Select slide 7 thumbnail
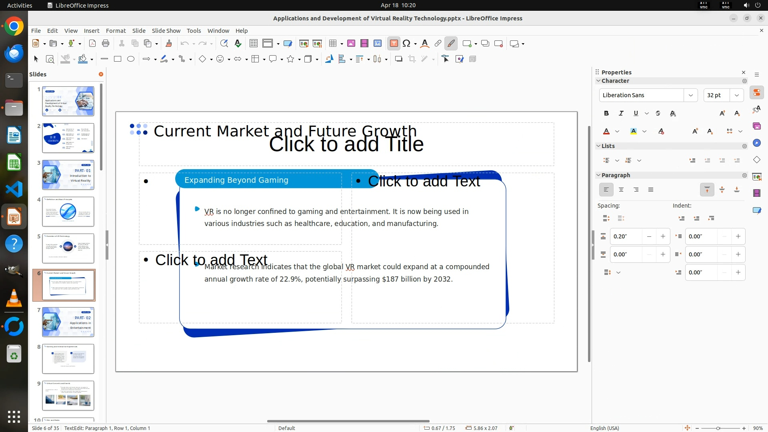 tap(68, 322)
